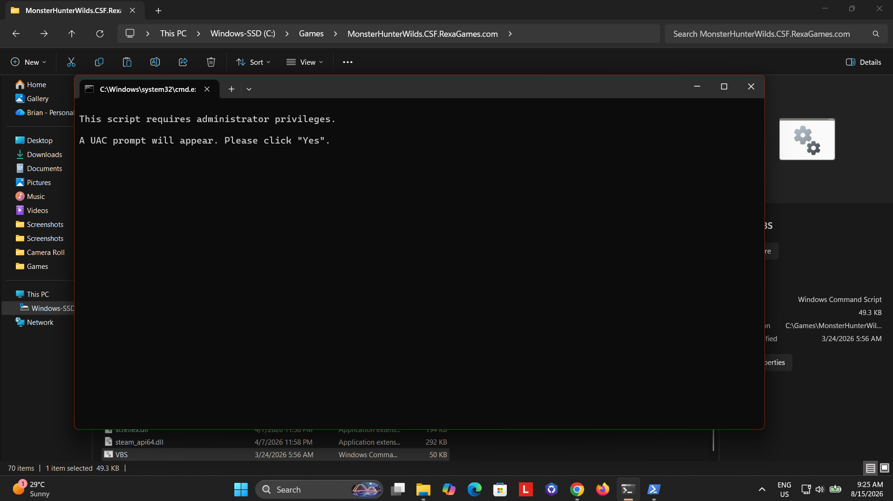Viewport: 893px width, 501px height.
Task: Go up one folder level
Action: pos(72,34)
